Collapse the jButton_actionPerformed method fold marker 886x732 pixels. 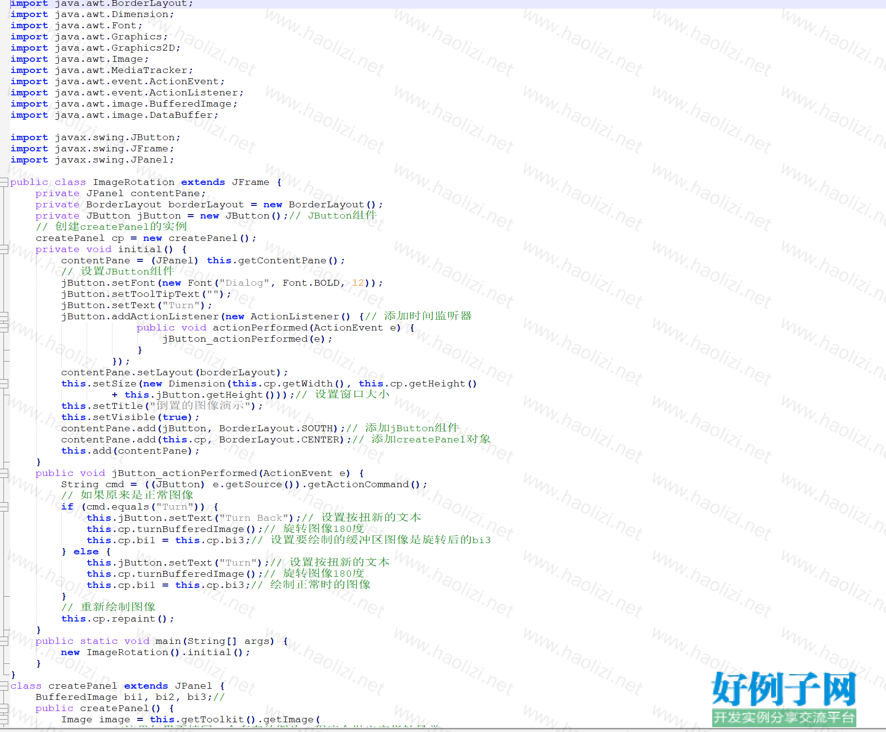4,474
